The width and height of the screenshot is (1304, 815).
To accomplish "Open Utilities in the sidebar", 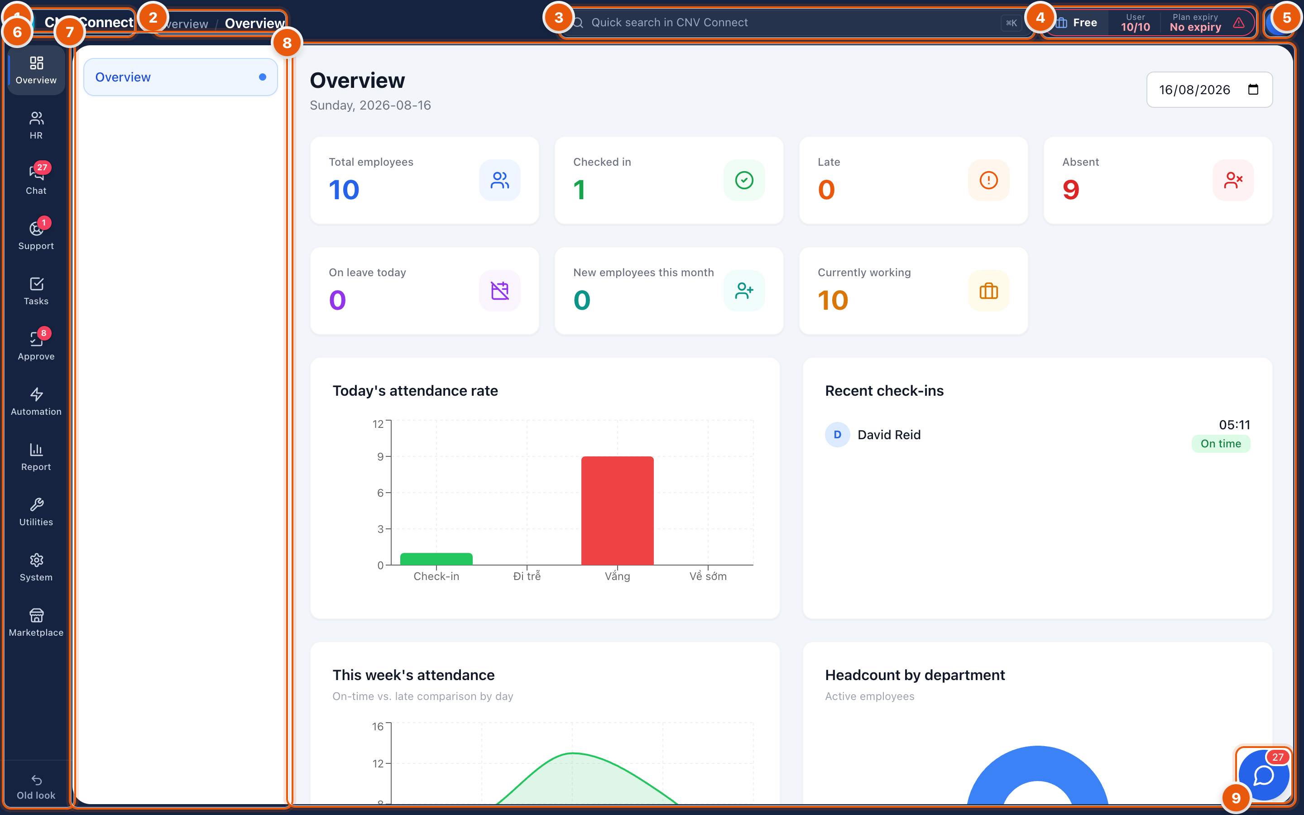I will click(x=36, y=513).
